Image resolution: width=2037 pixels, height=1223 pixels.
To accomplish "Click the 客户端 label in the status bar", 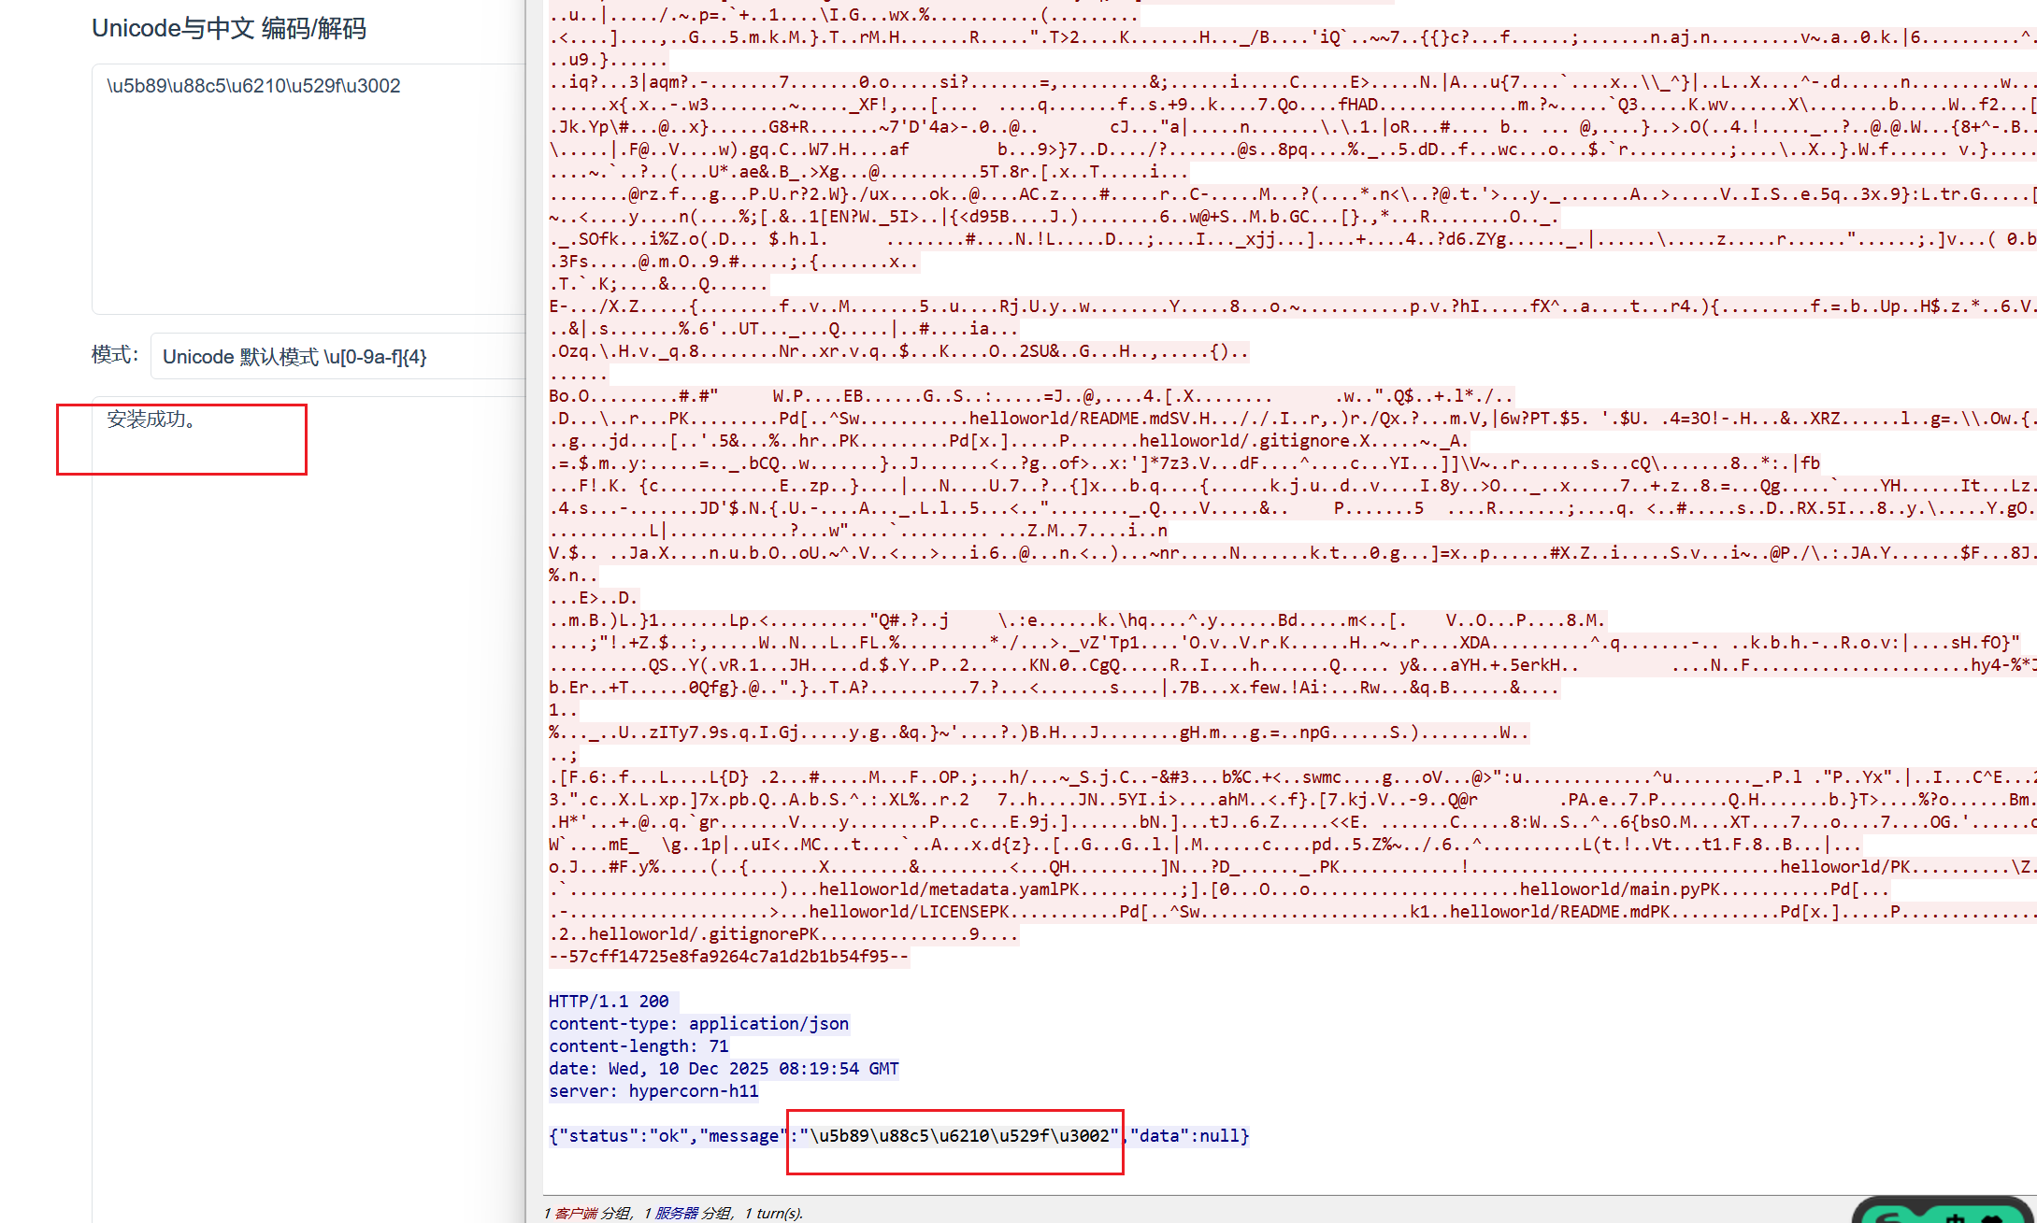I will click(x=575, y=1213).
